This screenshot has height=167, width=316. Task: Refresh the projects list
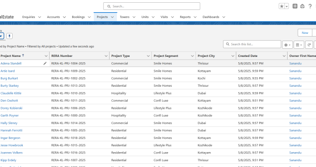point(309,45)
